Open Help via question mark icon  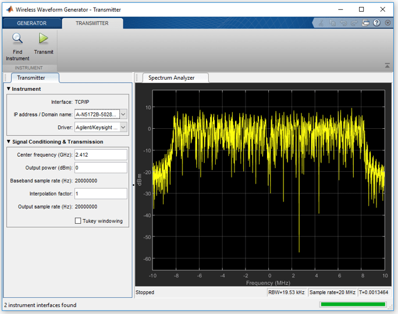377,23
